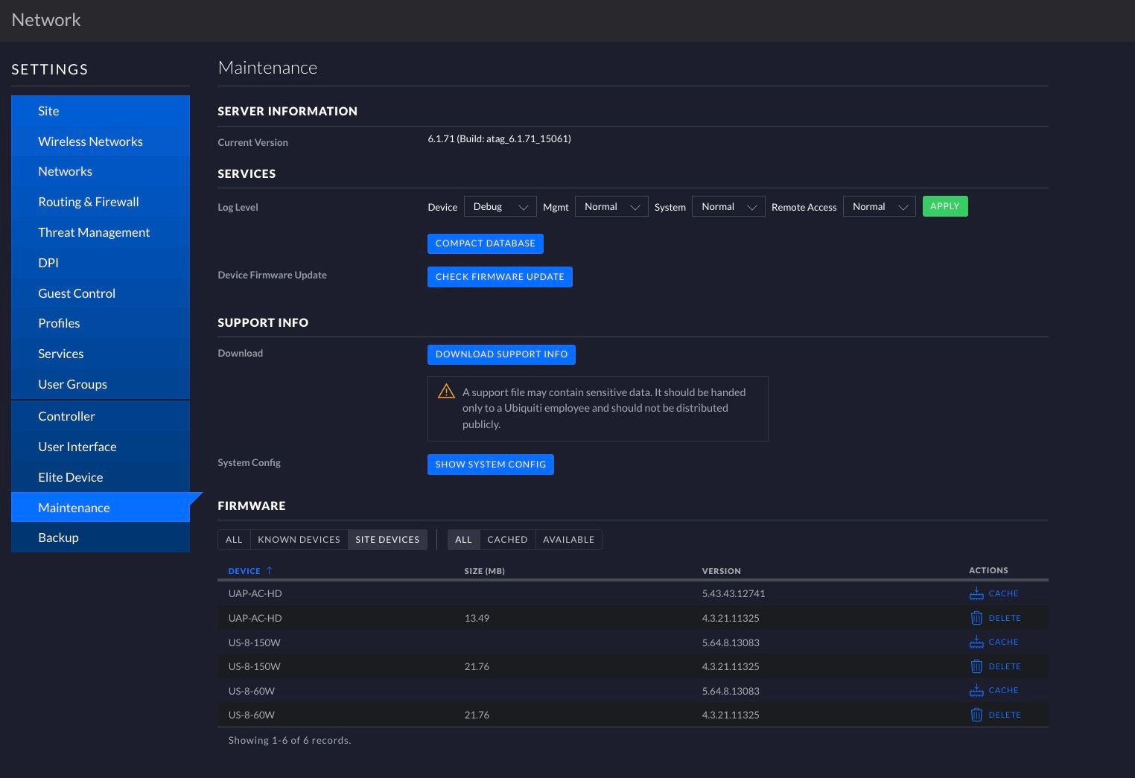Screen dimensions: 1135x778
Task: Toggle firmware filter to Cached
Action: click(x=507, y=540)
